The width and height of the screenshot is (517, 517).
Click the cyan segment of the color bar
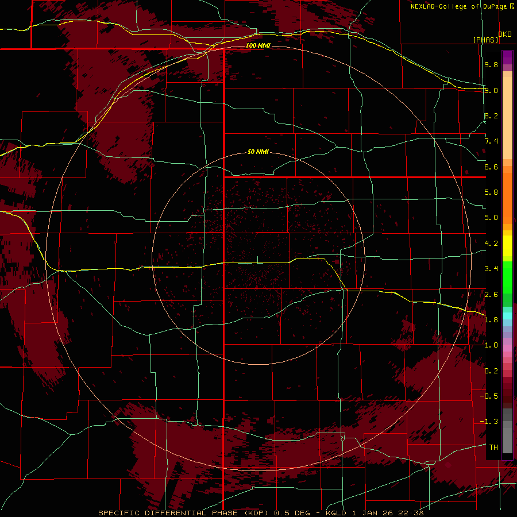[507, 316]
